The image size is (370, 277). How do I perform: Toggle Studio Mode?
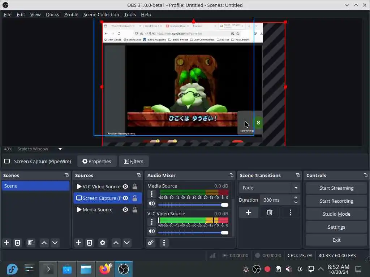coord(336,214)
